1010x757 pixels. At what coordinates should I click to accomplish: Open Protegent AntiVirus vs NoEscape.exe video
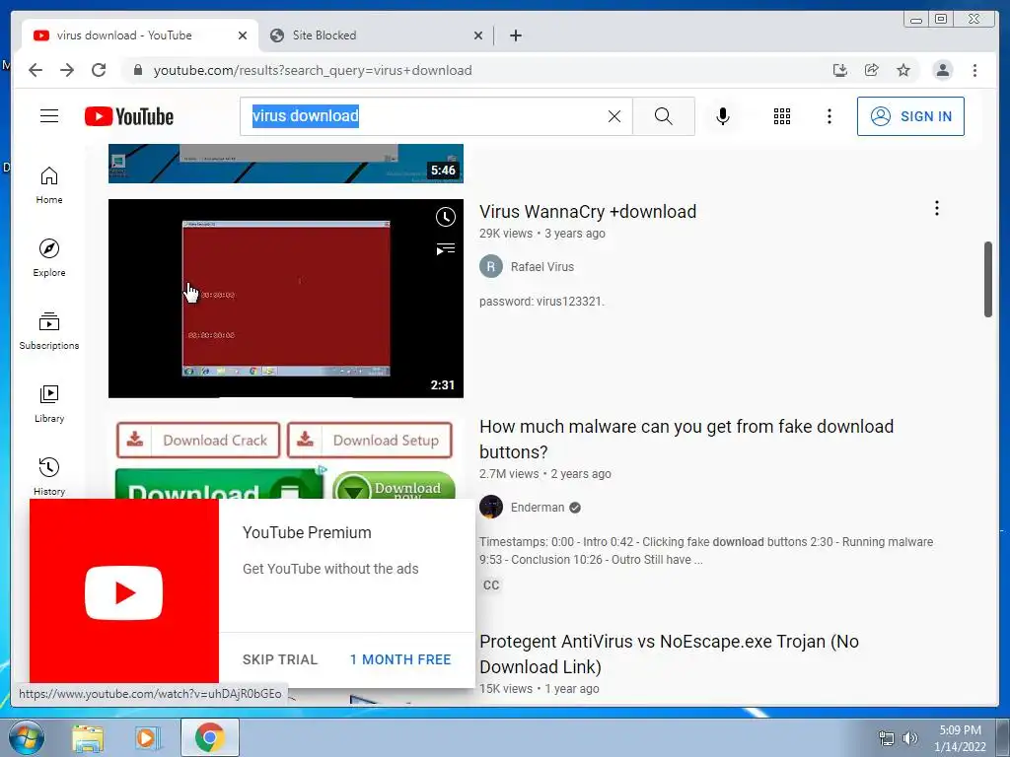point(669,654)
